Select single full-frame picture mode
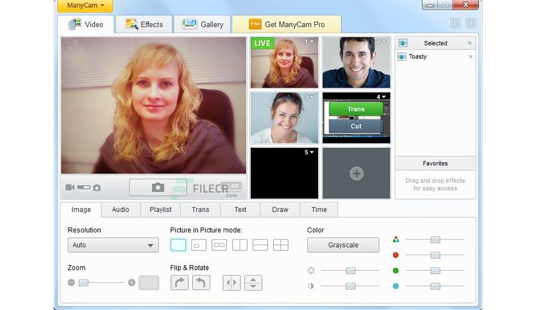The height and width of the screenshot is (310, 536). point(178,245)
